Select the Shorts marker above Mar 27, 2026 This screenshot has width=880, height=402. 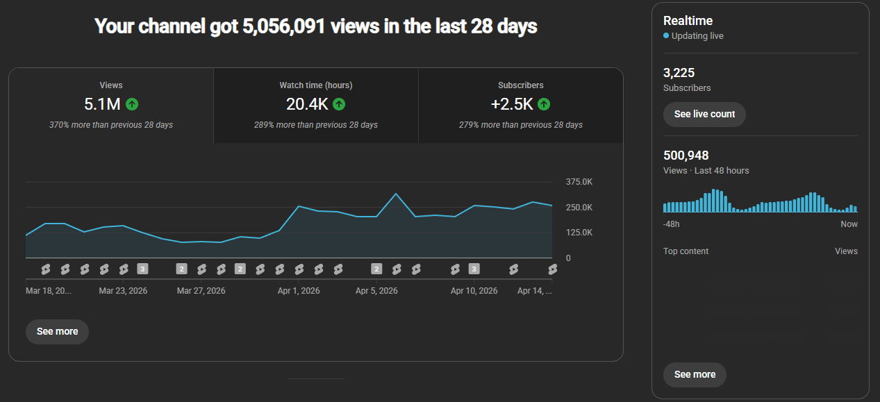pos(201,269)
